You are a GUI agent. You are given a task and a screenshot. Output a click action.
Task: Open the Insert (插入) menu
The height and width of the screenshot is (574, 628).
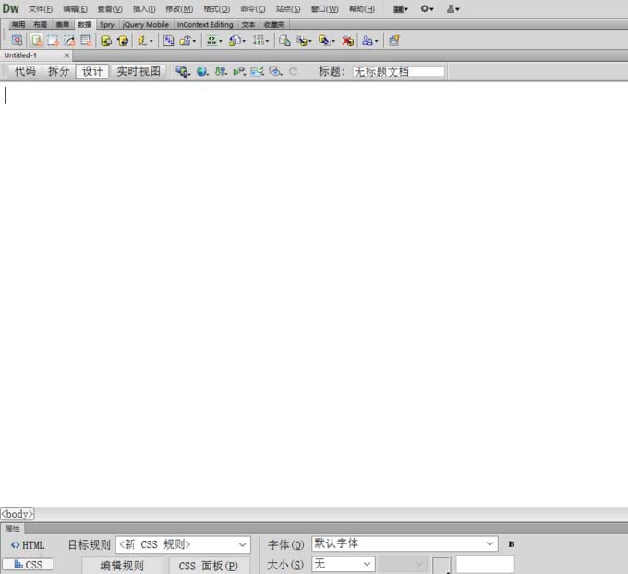[x=144, y=9]
